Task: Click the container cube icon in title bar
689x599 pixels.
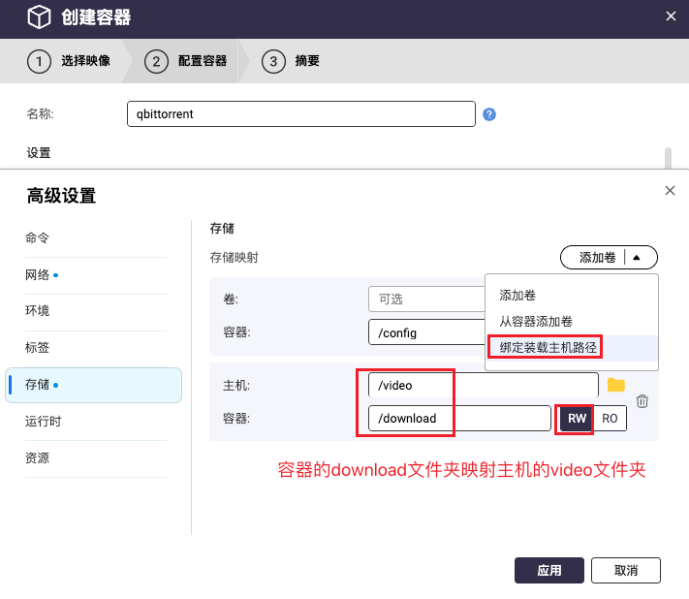Action: (x=39, y=16)
